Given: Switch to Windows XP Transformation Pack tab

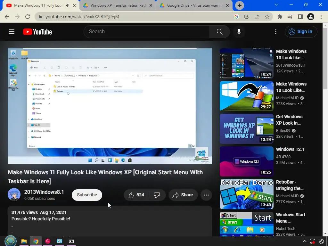Looking at the screenshot, I should pos(118,5).
